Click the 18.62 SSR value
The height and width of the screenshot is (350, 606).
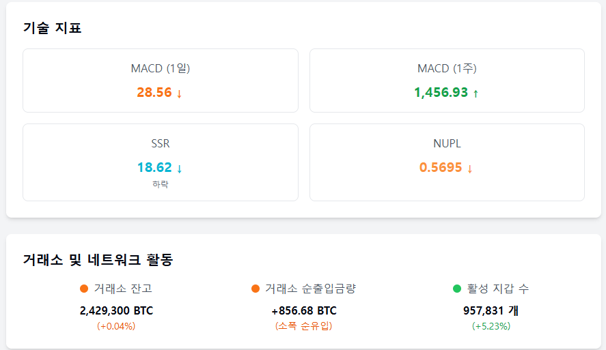point(154,167)
